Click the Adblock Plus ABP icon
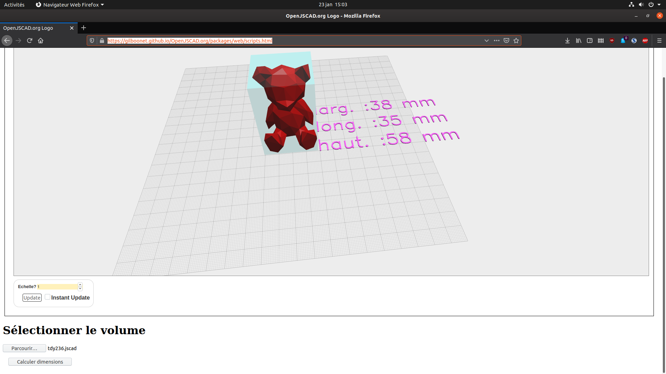Viewport: 666px width, 374px height. click(x=646, y=41)
